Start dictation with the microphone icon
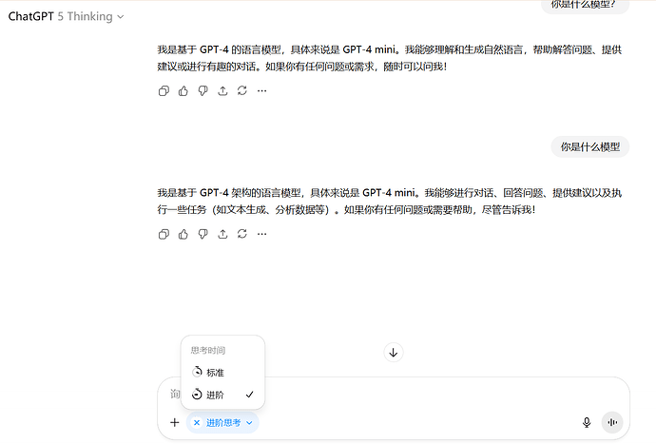Viewport: 656px width, 444px height. (587, 423)
